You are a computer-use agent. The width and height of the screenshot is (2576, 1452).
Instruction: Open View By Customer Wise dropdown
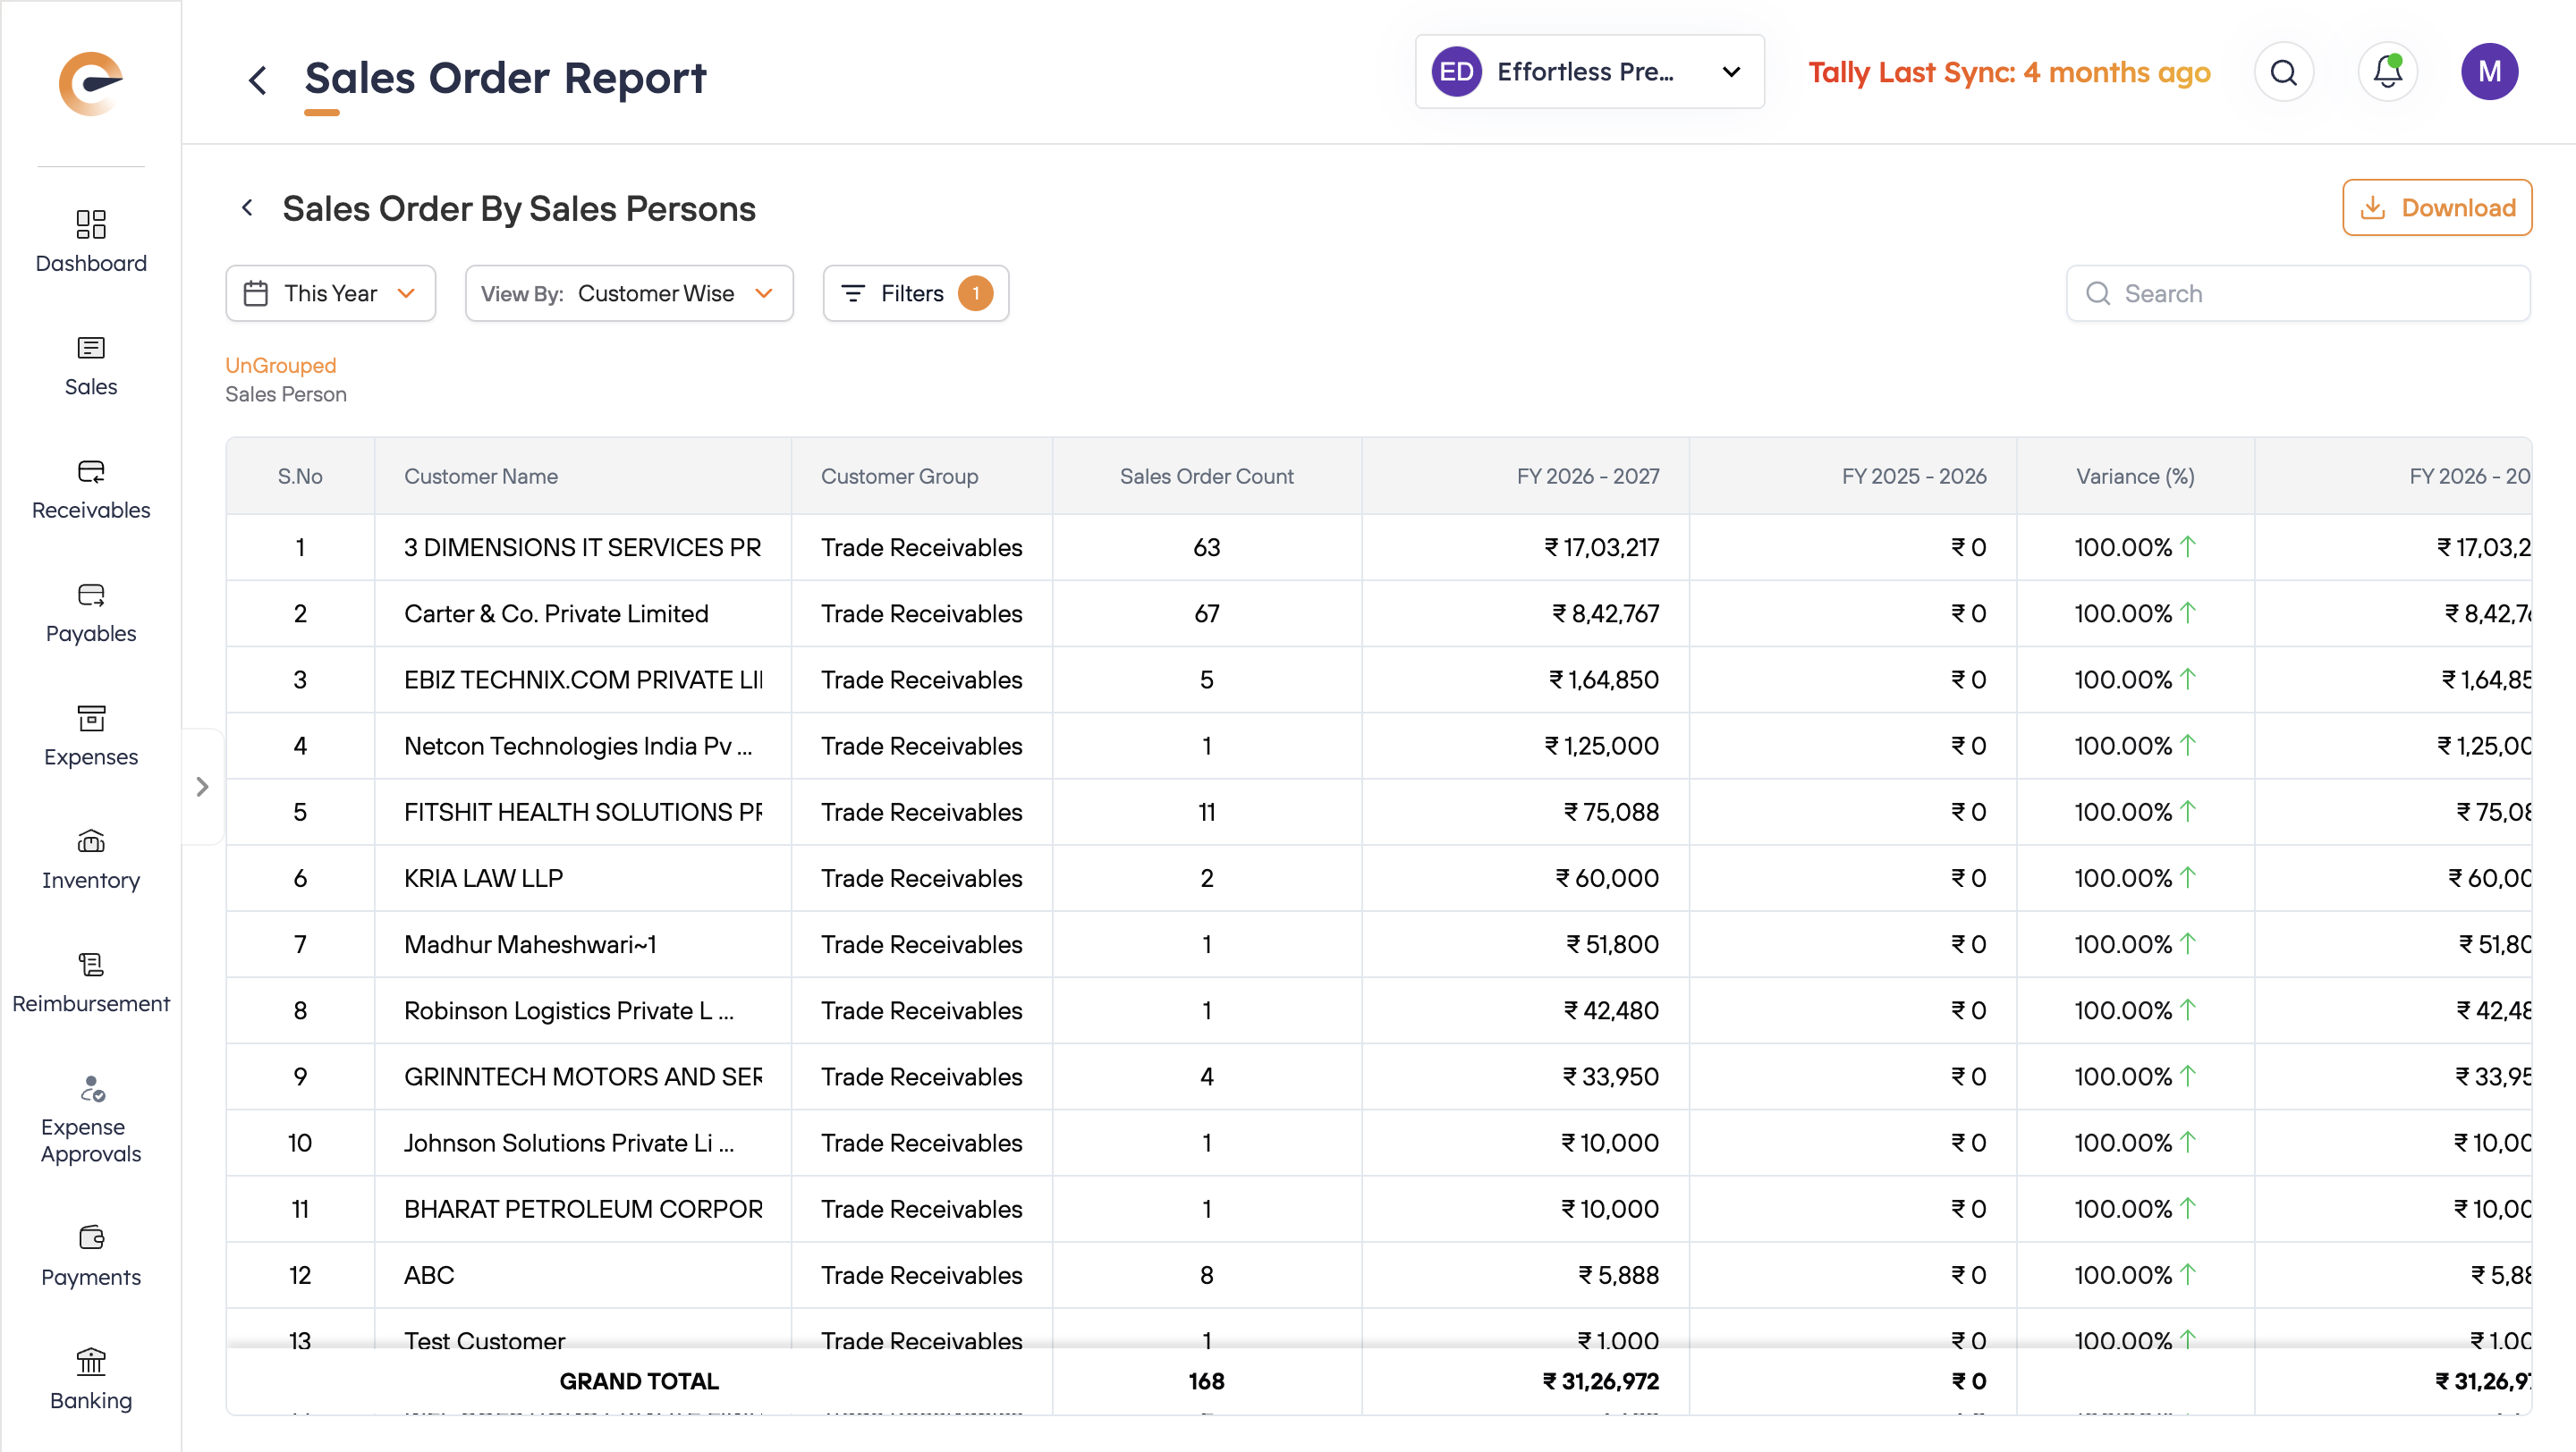629,294
